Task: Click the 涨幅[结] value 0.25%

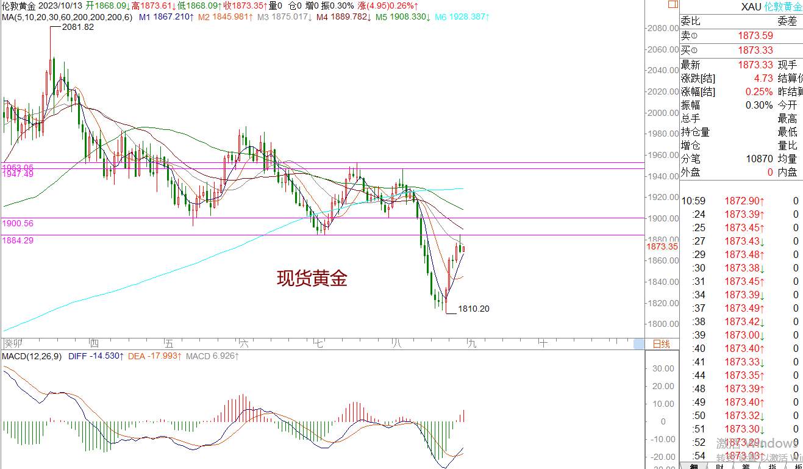Action: tap(759, 91)
